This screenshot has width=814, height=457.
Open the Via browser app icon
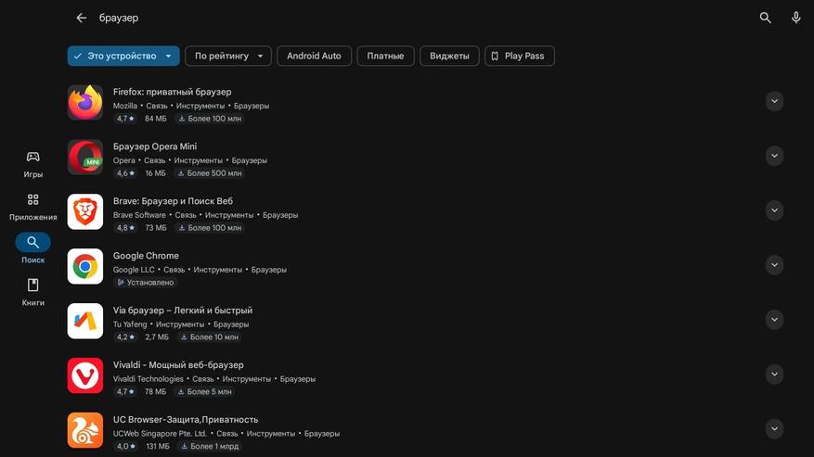[85, 321]
